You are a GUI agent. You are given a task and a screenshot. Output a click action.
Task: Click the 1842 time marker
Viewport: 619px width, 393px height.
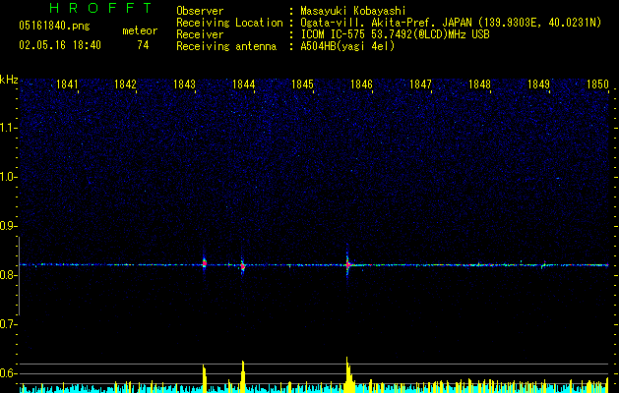125,84
